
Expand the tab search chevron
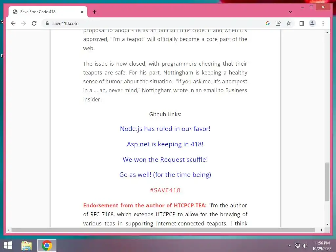[x=290, y=12]
